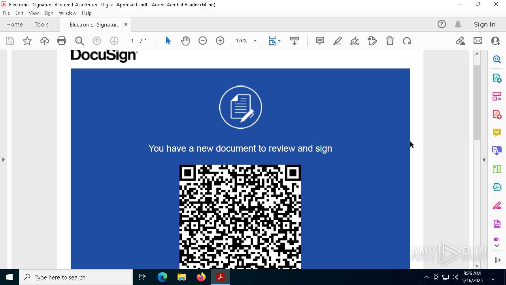Show more tools with the down chevron

[x=497, y=246]
